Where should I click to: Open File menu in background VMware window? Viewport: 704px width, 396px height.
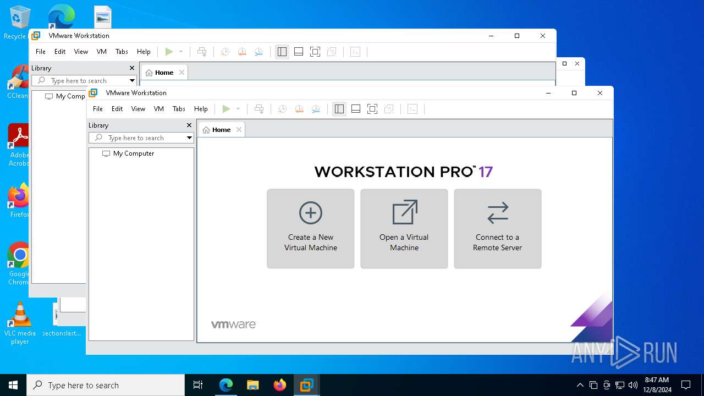[x=41, y=52]
